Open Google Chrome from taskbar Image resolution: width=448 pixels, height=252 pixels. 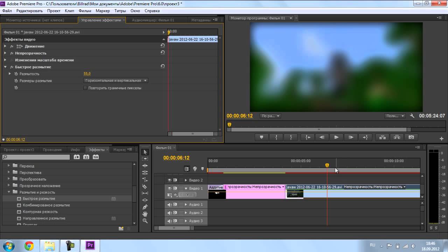pyautogui.click(x=29, y=246)
